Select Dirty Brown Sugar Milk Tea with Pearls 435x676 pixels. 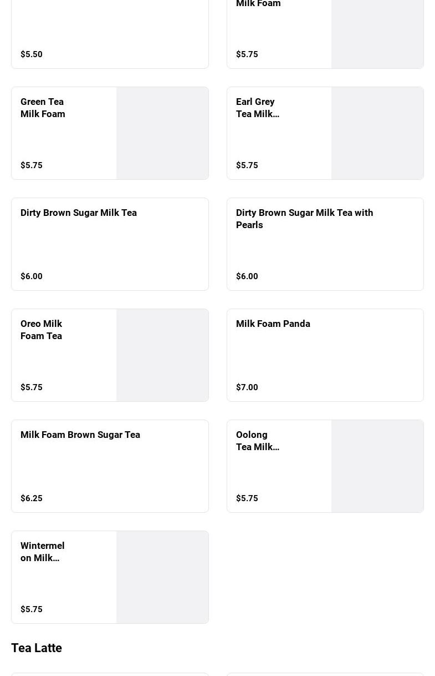(304, 219)
